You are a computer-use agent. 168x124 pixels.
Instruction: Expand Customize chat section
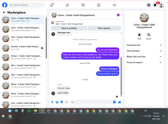click(144, 45)
